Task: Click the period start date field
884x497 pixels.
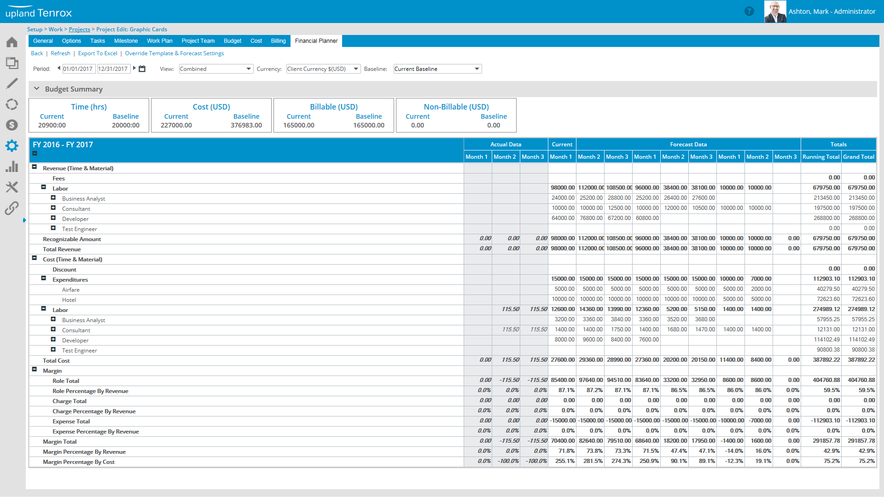Action: 78,69
